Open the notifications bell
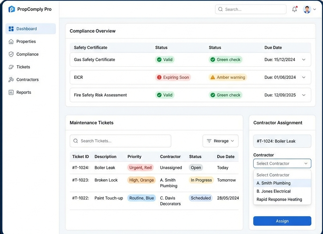This screenshot has width=323, height=234. click(x=294, y=10)
